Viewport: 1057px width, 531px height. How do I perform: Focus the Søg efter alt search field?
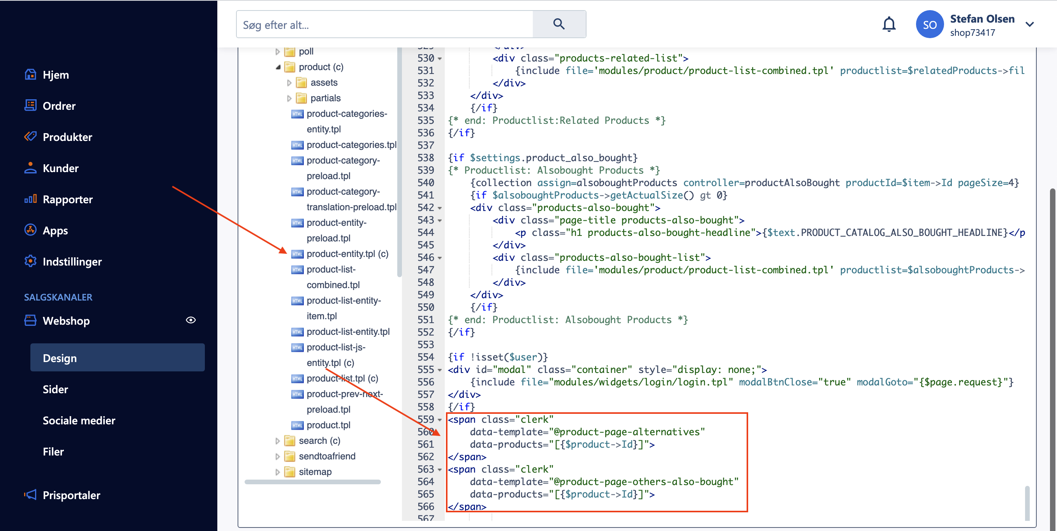384,25
